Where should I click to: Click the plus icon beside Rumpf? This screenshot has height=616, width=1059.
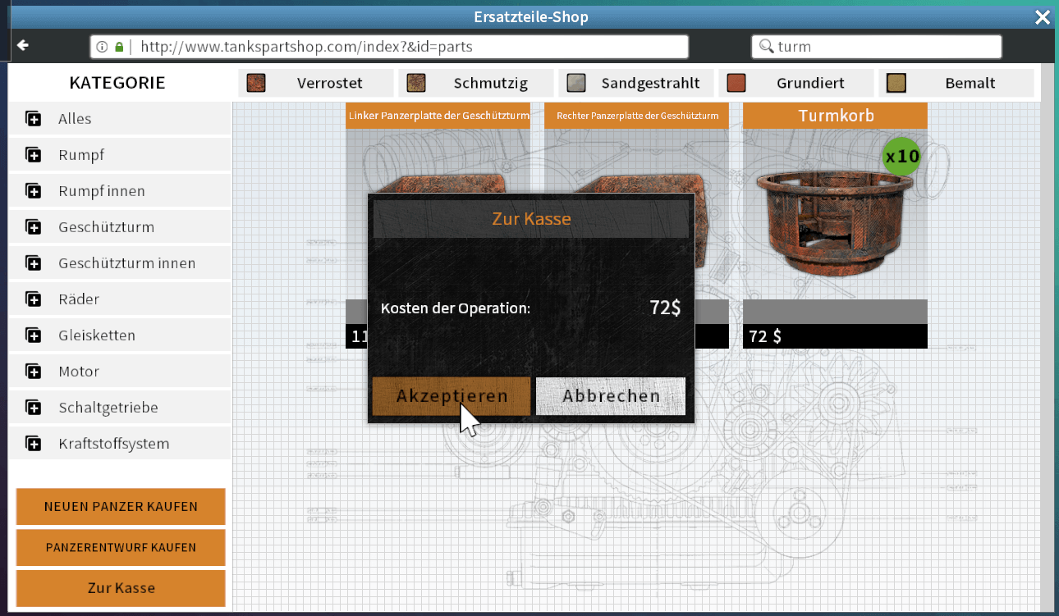click(x=34, y=155)
